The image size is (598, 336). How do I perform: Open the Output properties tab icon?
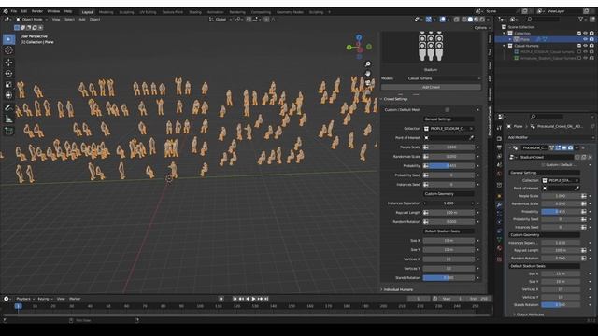pyautogui.click(x=499, y=147)
